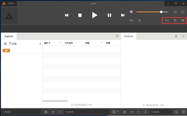Image resolution: width=187 pixels, height=116 pixels.
Task: Open the bottom-right playlist menu icon
Action: [x=184, y=112]
